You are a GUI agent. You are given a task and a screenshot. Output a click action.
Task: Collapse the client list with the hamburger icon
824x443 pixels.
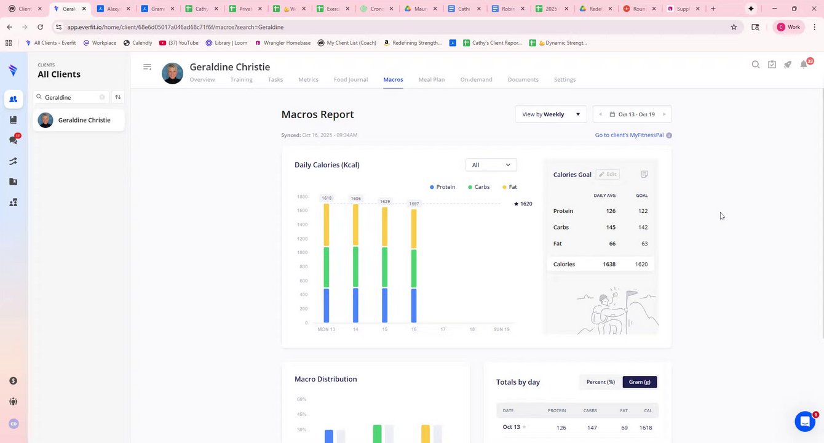click(x=147, y=67)
